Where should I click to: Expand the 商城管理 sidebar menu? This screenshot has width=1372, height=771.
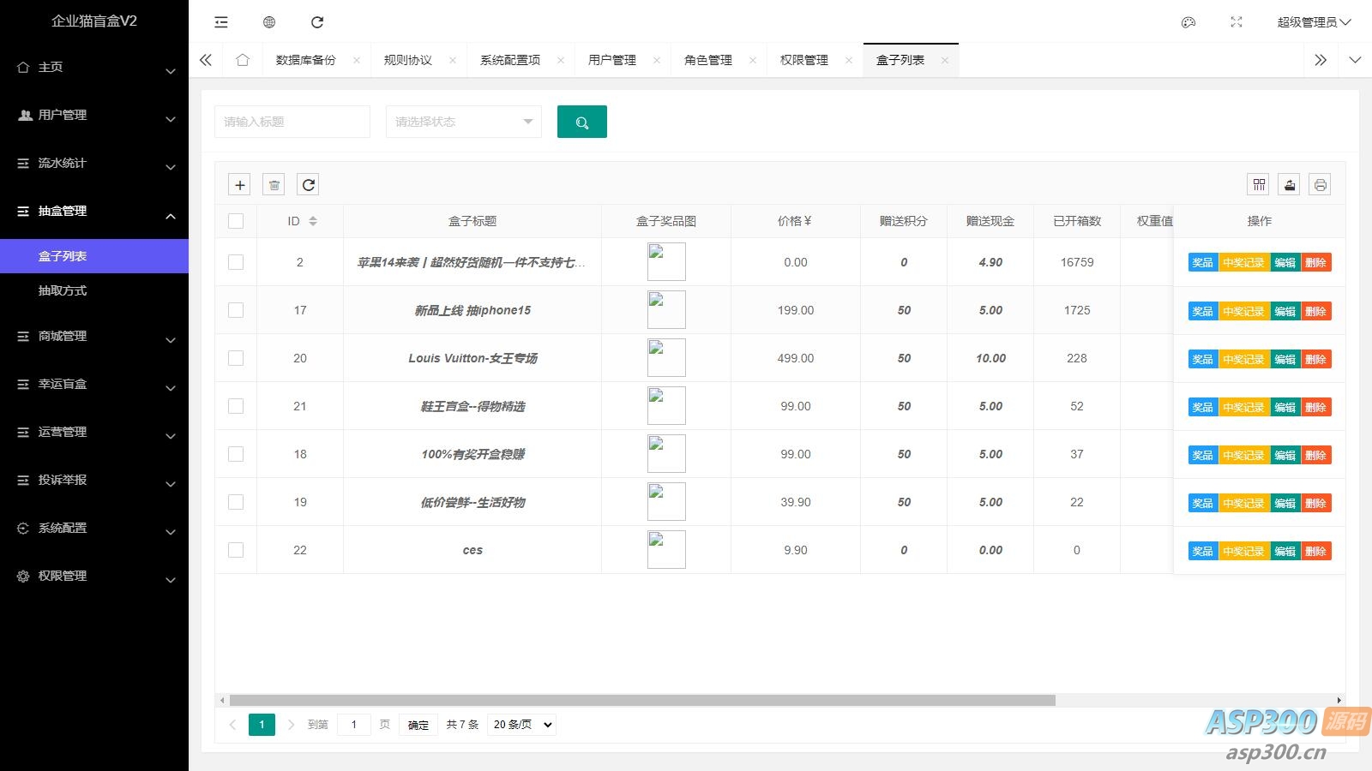tap(62, 337)
